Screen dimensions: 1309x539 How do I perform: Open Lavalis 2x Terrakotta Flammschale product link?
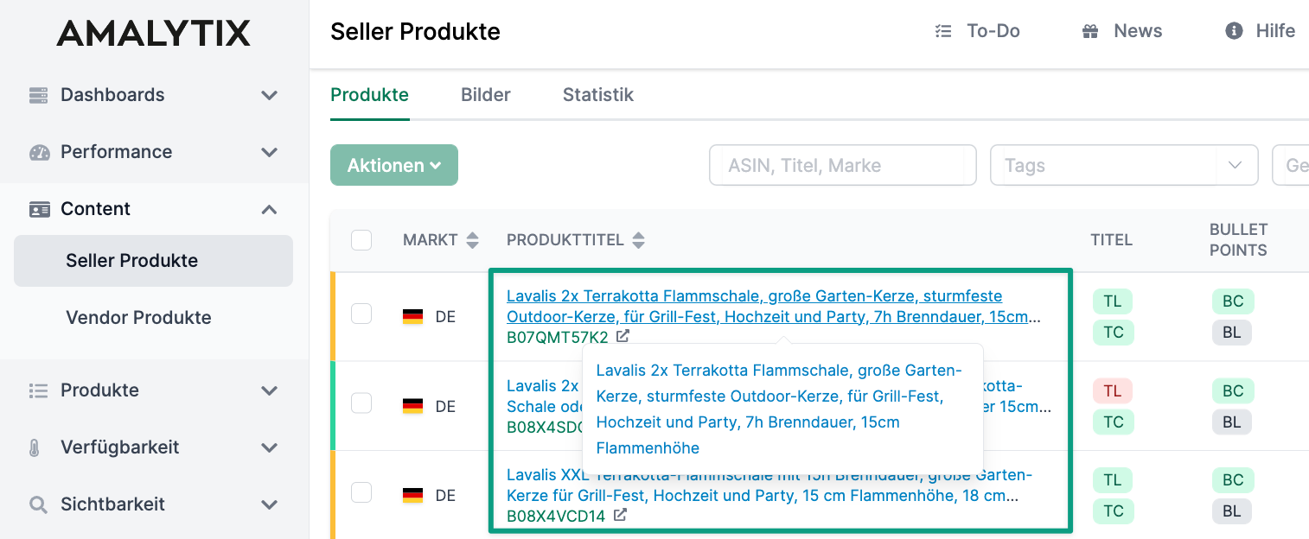point(774,307)
